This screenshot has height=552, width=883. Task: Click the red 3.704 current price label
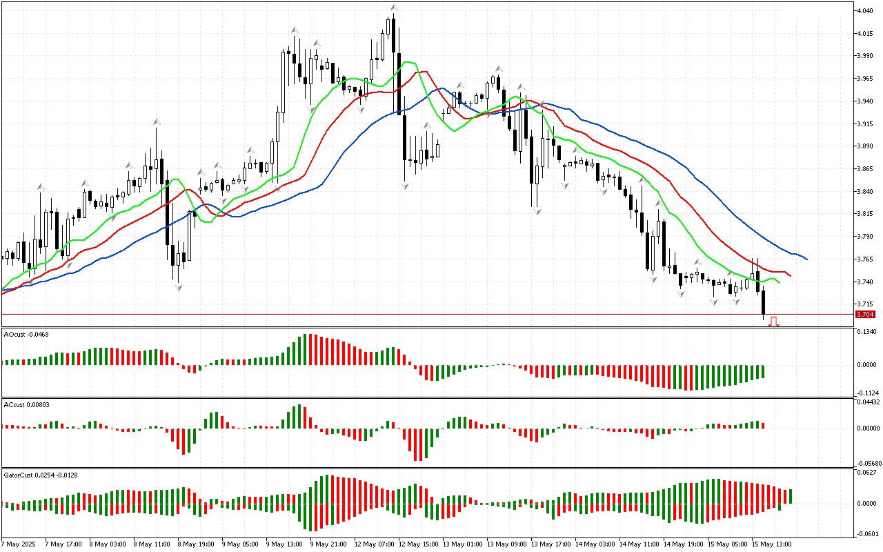864,315
